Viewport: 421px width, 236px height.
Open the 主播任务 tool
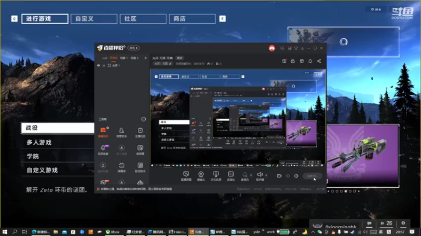pos(140,132)
